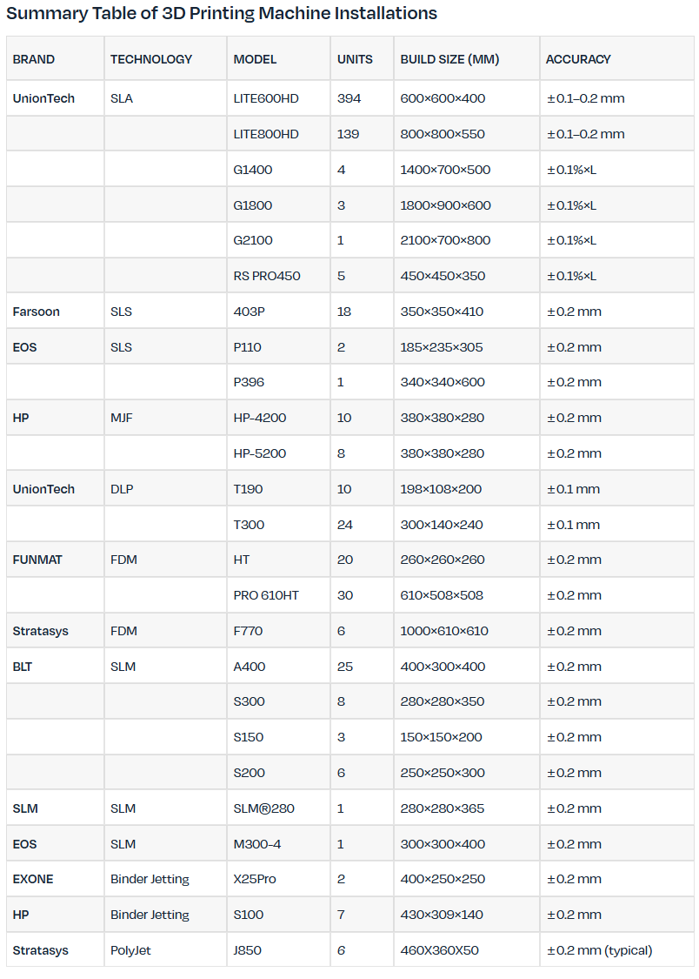The width and height of the screenshot is (699, 979).
Task: Click the BRAND column header
Action: tap(34, 59)
